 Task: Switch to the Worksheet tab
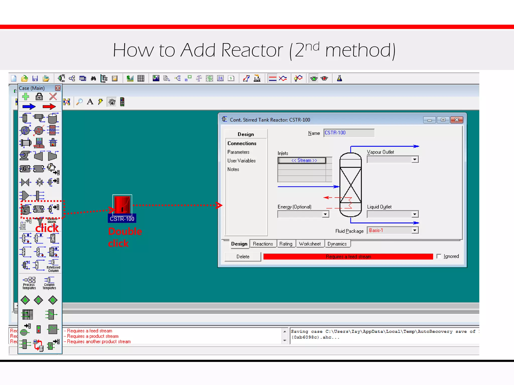click(x=310, y=244)
